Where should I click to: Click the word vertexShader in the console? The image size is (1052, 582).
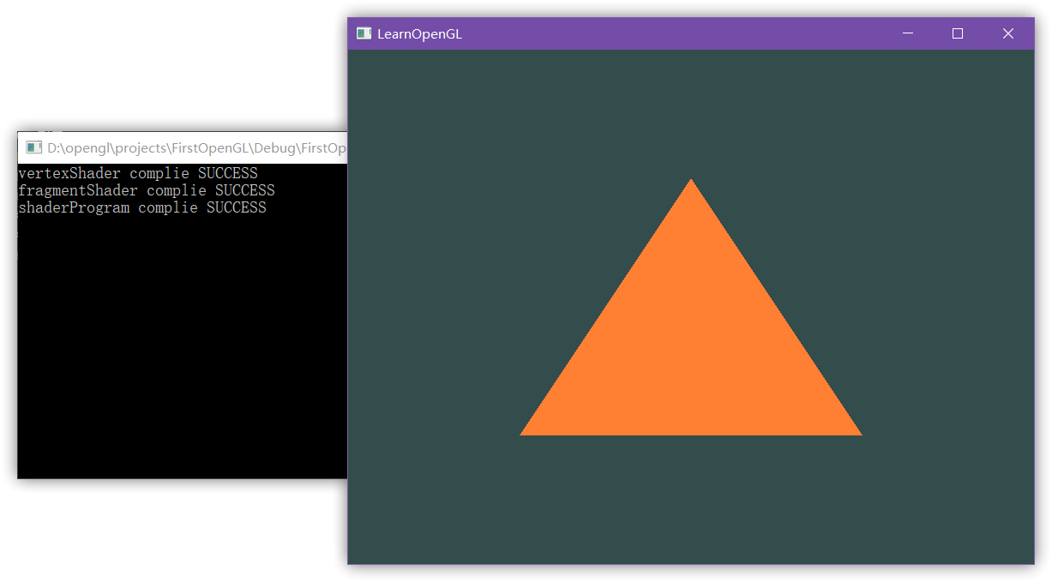click(69, 173)
